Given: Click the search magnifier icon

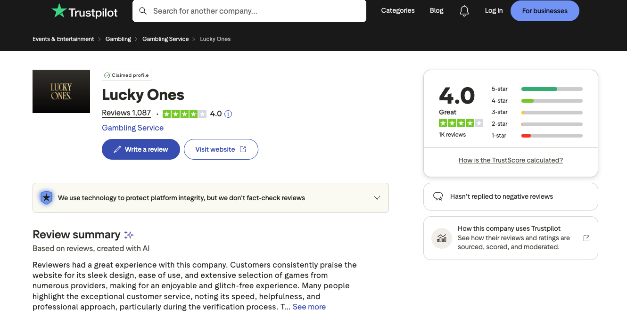Looking at the screenshot, I should [143, 11].
